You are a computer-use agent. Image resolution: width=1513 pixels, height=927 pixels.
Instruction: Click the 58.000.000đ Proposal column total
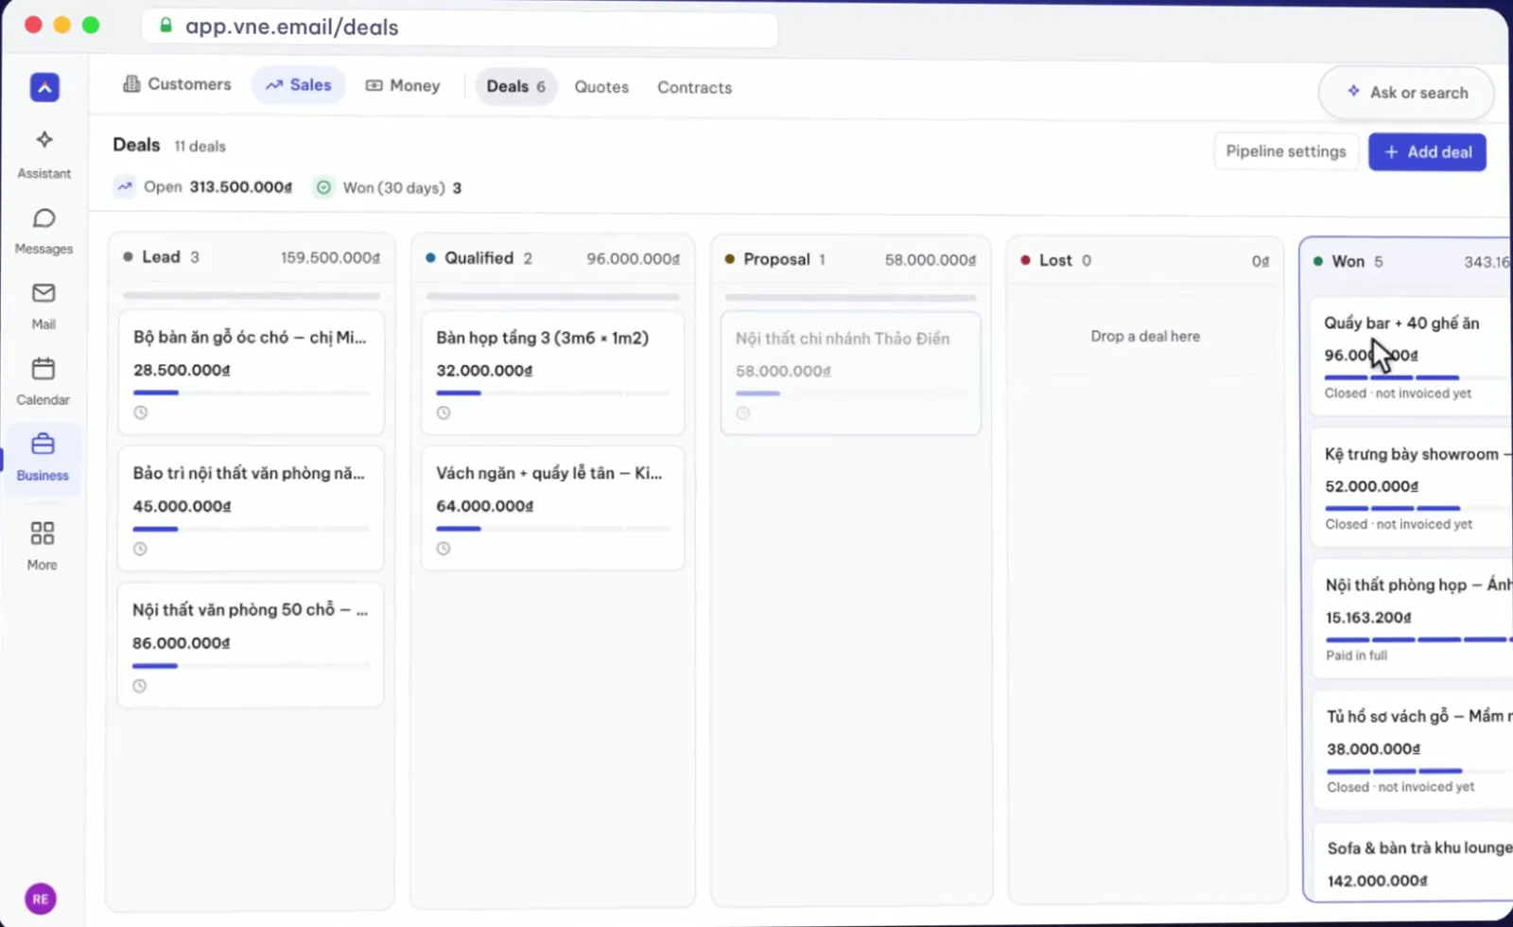(x=930, y=259)
